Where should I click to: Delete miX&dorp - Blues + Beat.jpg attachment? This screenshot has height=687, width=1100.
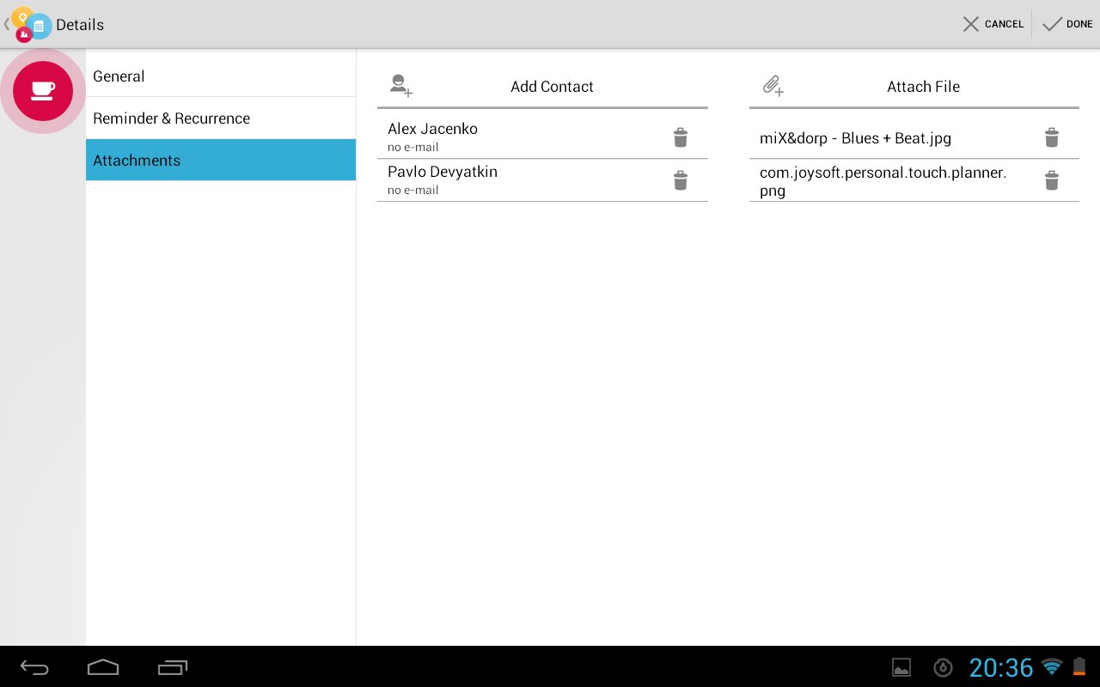pyautogui.click(x=1051, y=137)
